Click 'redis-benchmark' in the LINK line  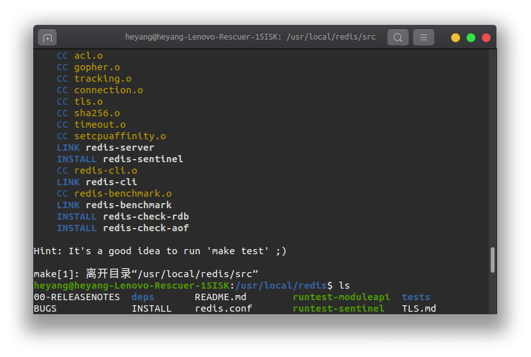click(128, 205)
